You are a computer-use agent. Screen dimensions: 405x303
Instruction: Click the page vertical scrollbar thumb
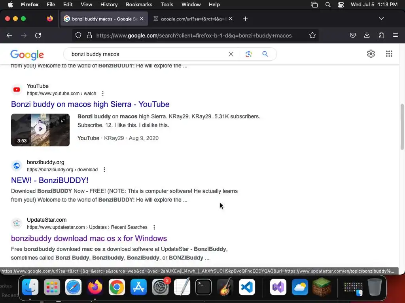(402, 127)
